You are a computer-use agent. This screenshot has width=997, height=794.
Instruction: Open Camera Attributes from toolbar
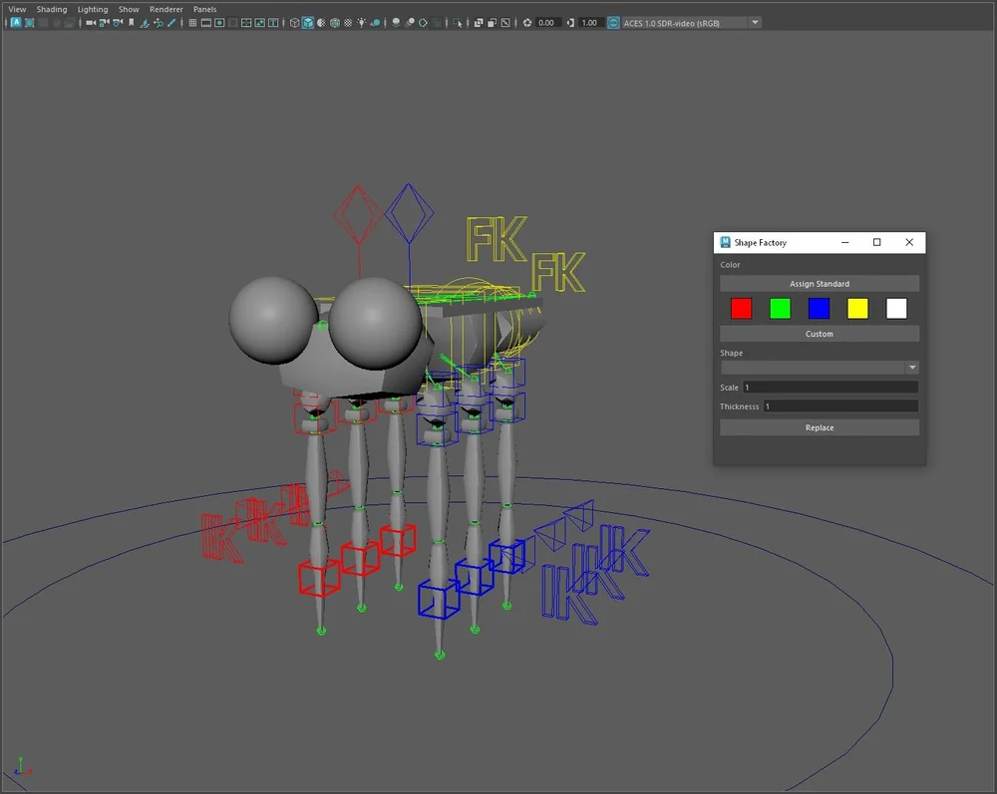coord(118,23)
